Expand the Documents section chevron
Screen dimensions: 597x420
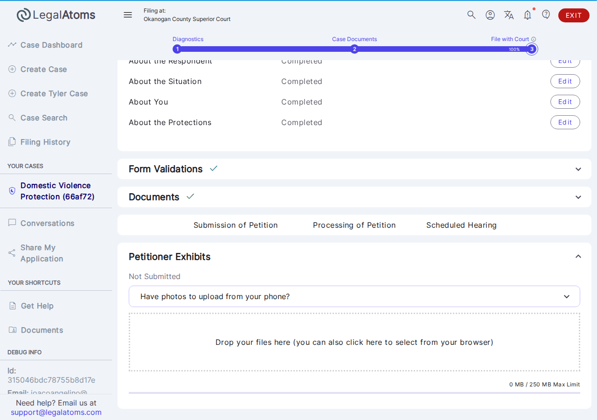578,197
